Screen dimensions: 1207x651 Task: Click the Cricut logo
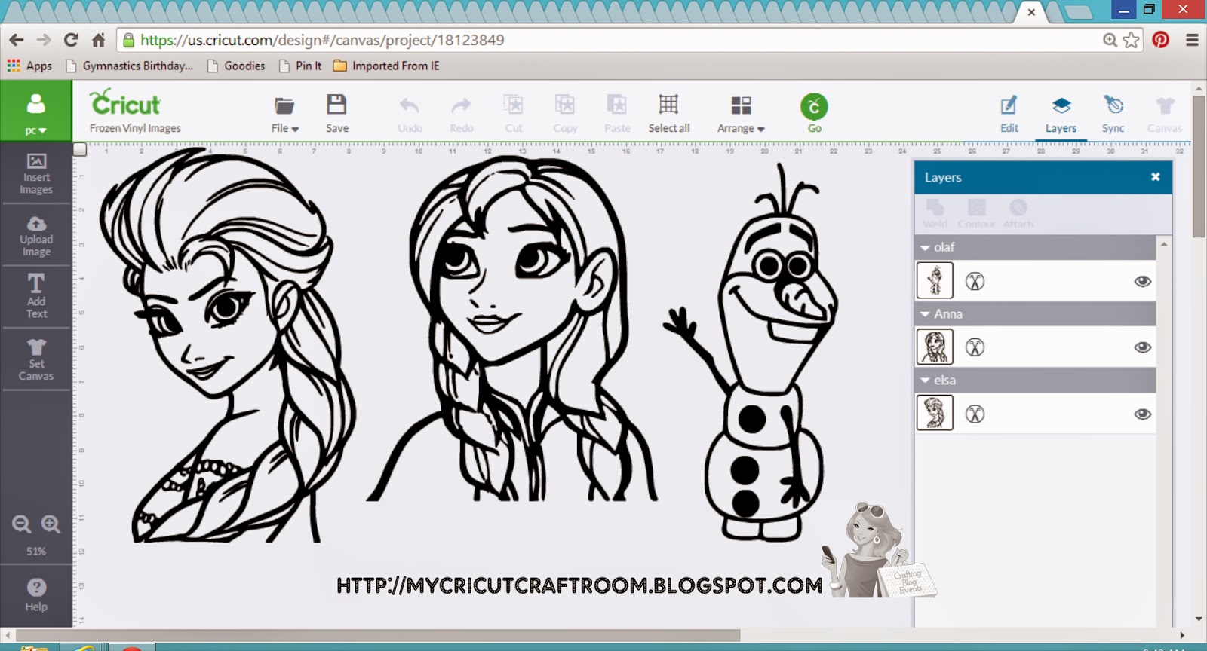point(125,102)
